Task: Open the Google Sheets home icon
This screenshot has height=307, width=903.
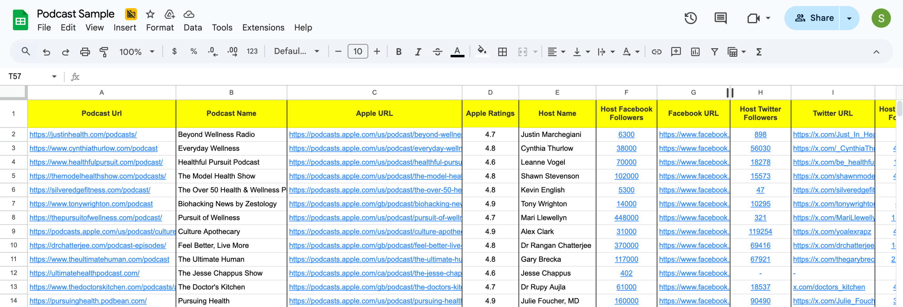Action: (x=20, y=20)
